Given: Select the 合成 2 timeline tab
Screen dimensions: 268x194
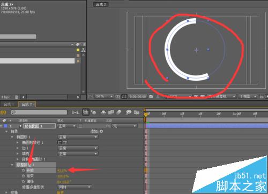Looking at the screenshot, I should (x=27, y=104).
